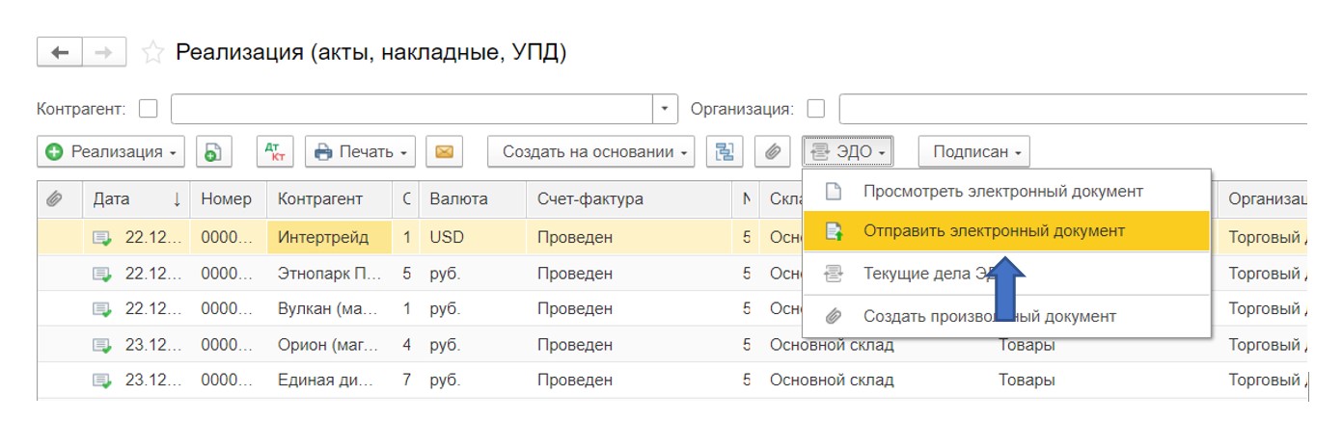Open related documents structure icon

point(724,151)
